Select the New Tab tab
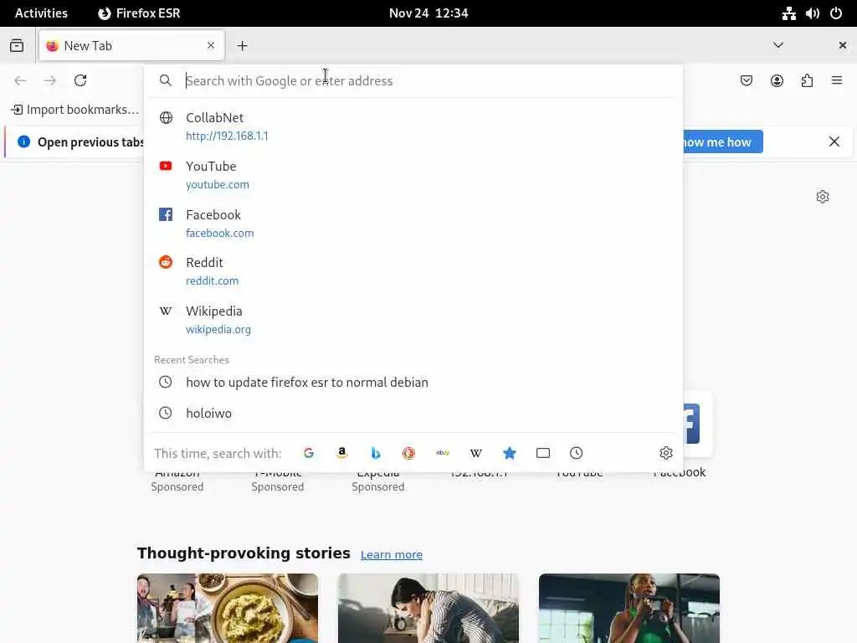Viewport: 857px width, 643px height. point(131,45)
